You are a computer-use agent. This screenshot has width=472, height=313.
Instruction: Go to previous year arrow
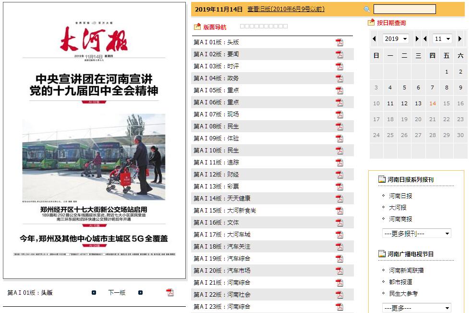pos(374,38)
